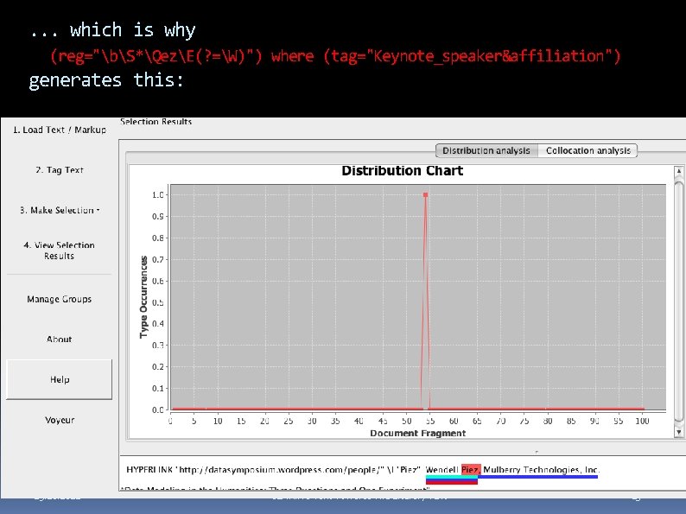
Task: Open Manage Groups
Action: pyautogui.click(x=60, y=299)
